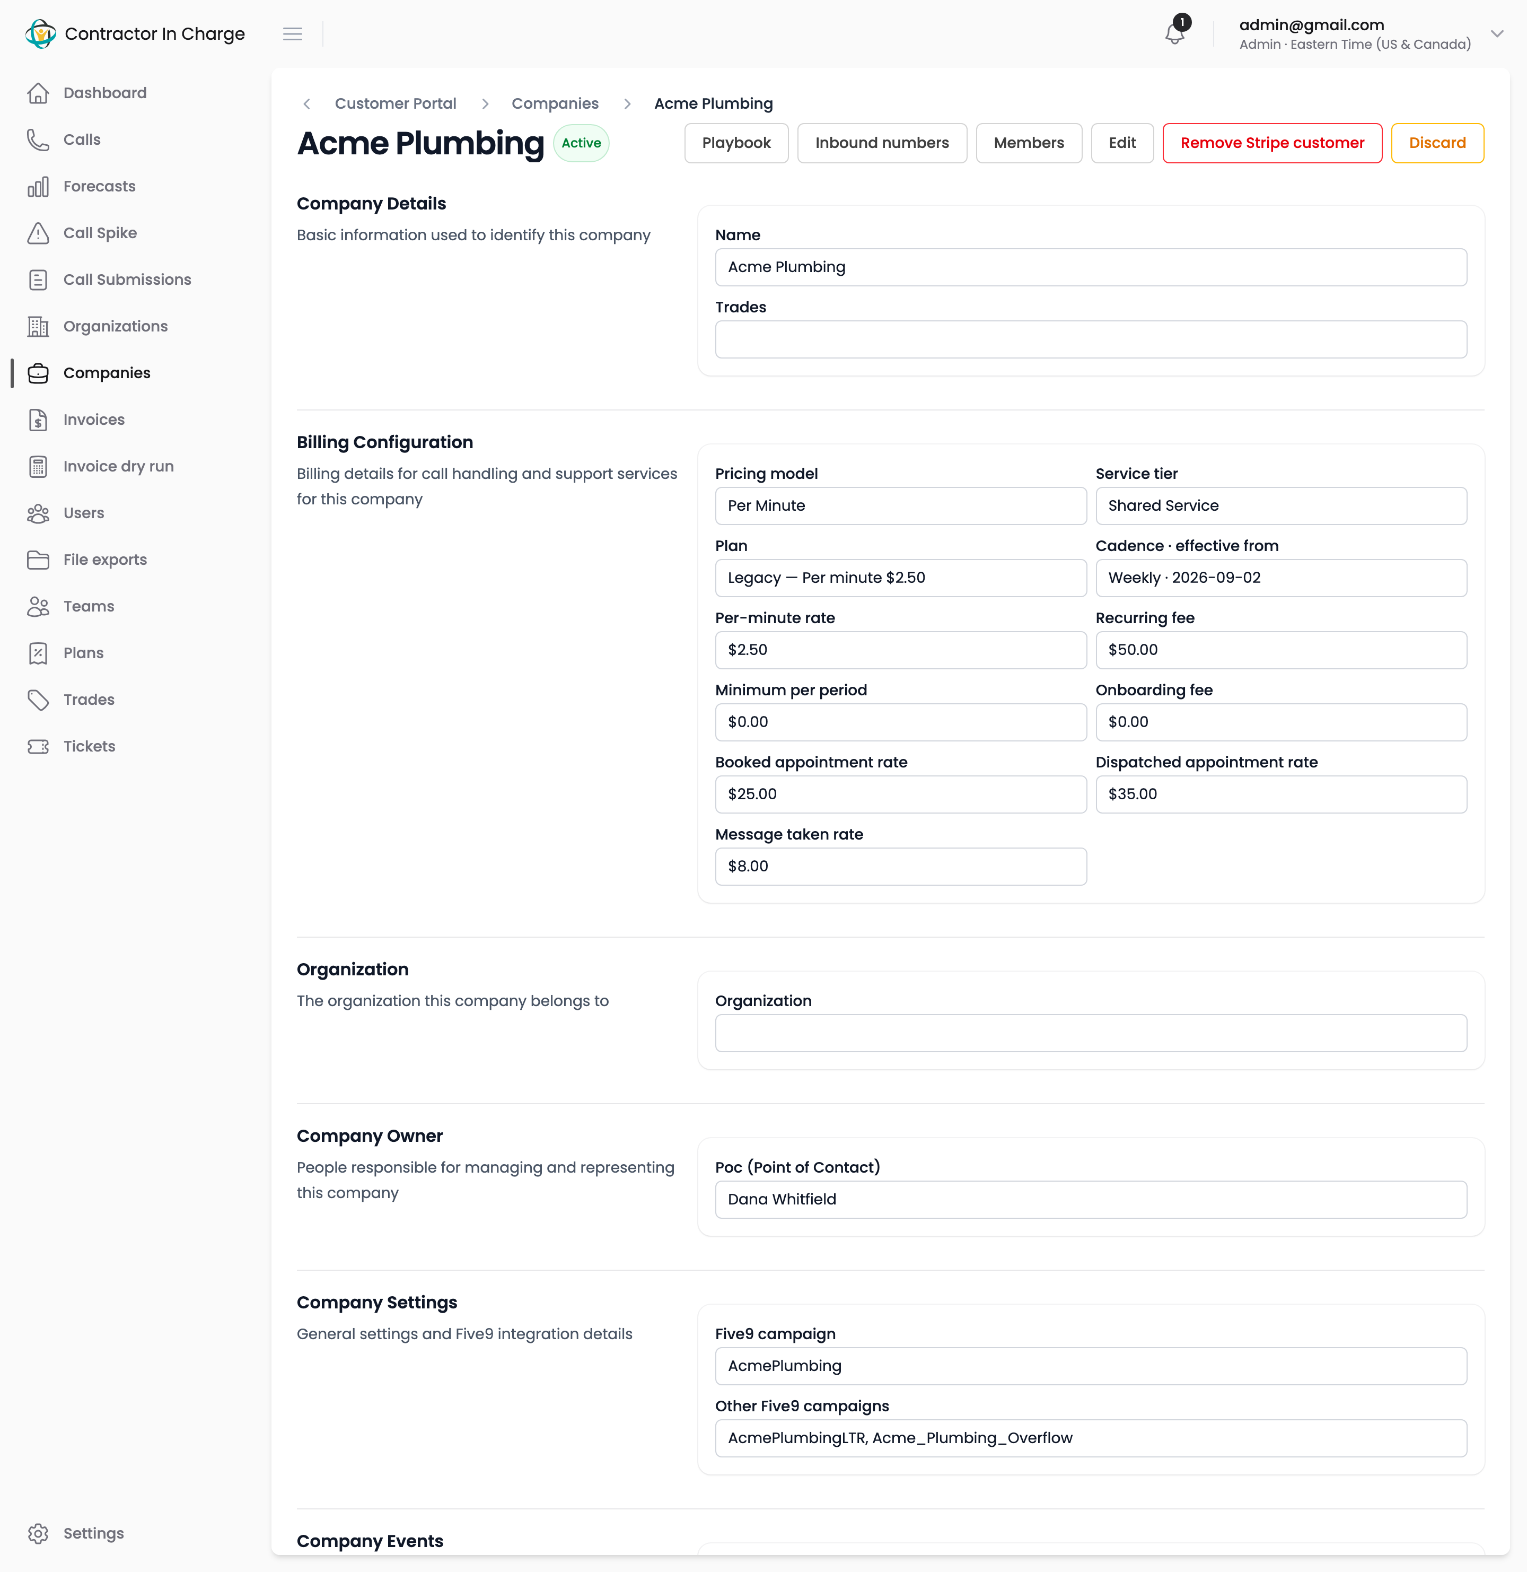Click the File exports folder icon

pos(38,560)
